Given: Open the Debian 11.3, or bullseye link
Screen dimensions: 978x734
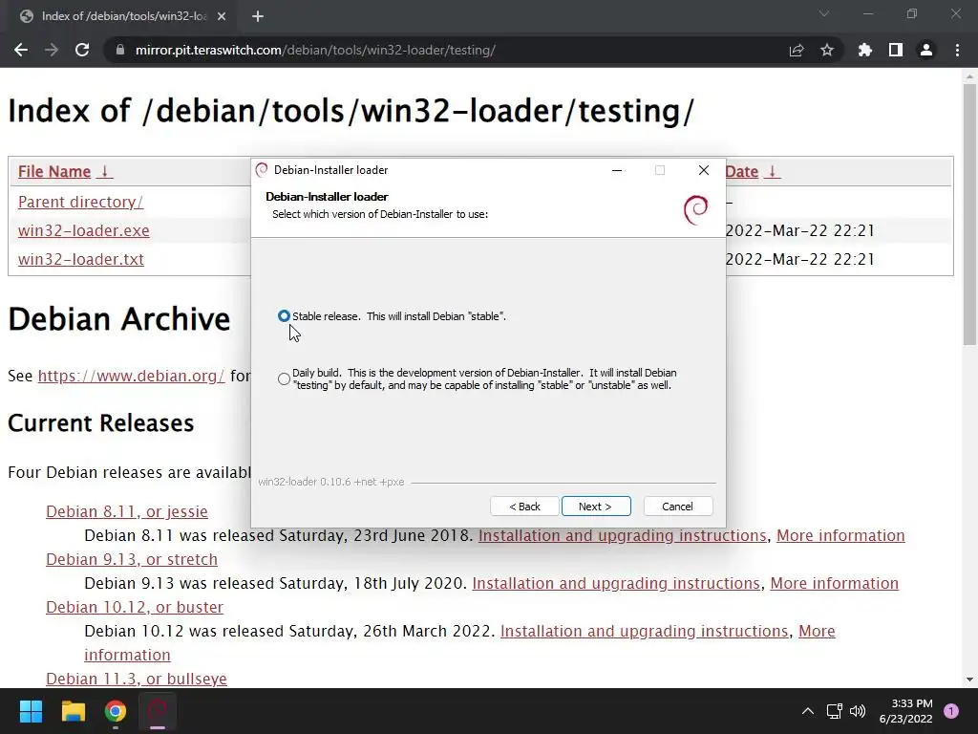Looking at the screenshot, I should click(x=137, y=680).
